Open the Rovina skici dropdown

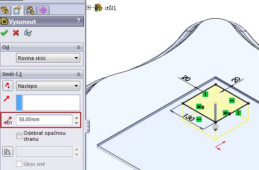click(48, 58)
